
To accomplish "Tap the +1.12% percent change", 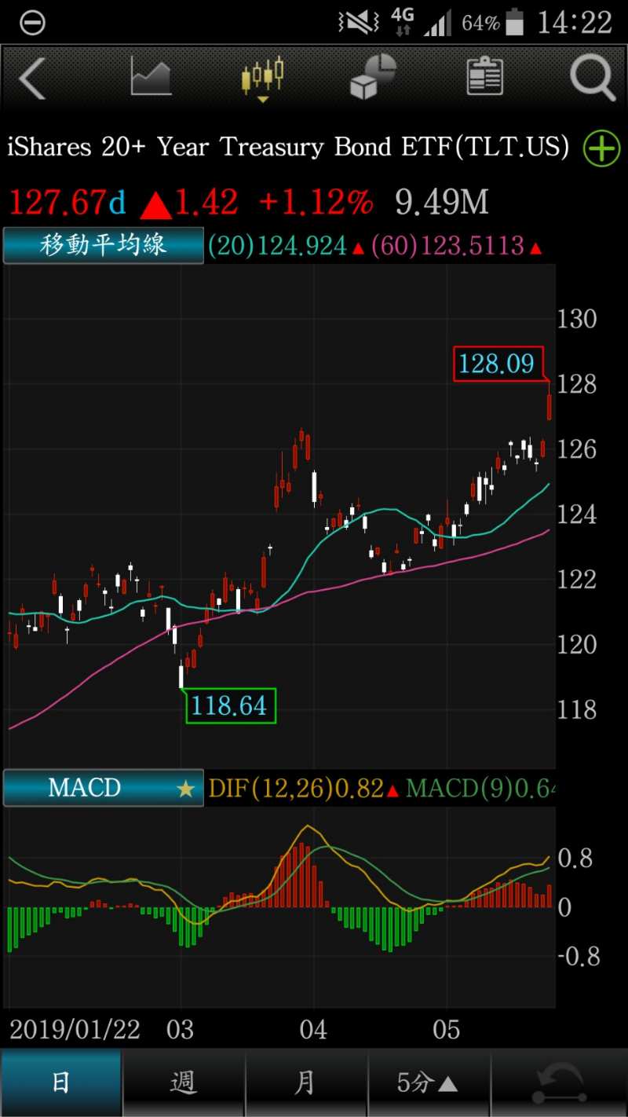I will [316, 203].
